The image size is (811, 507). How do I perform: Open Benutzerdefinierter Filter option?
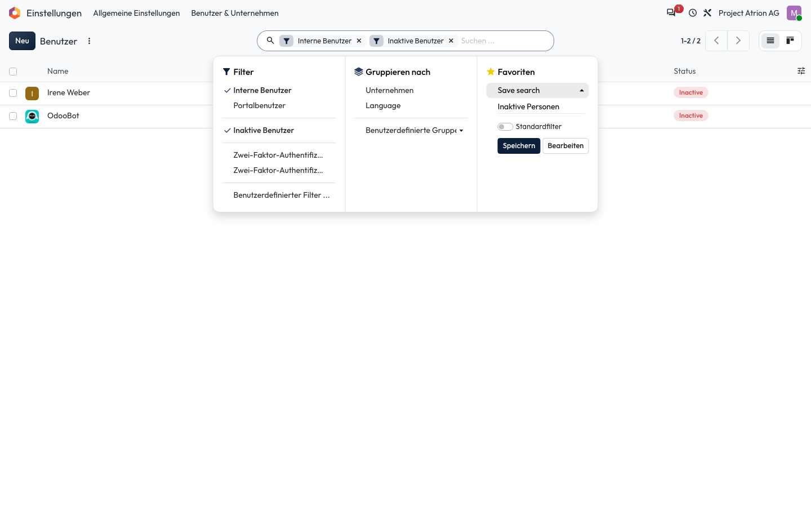click(279, 195)
